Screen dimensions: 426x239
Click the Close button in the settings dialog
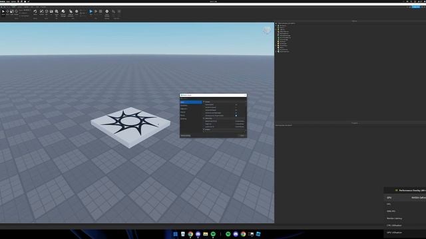coord(242,135)
